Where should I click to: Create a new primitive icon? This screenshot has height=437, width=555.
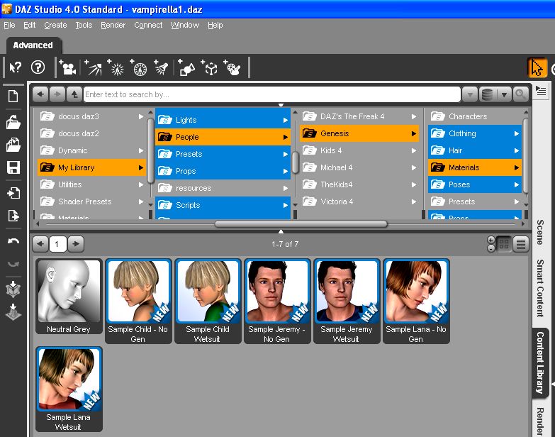[x=186, y=67]
